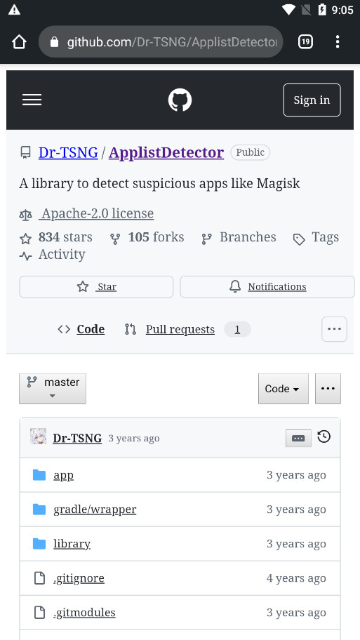Tap the license balance-scale icon

tap(25, 215)
